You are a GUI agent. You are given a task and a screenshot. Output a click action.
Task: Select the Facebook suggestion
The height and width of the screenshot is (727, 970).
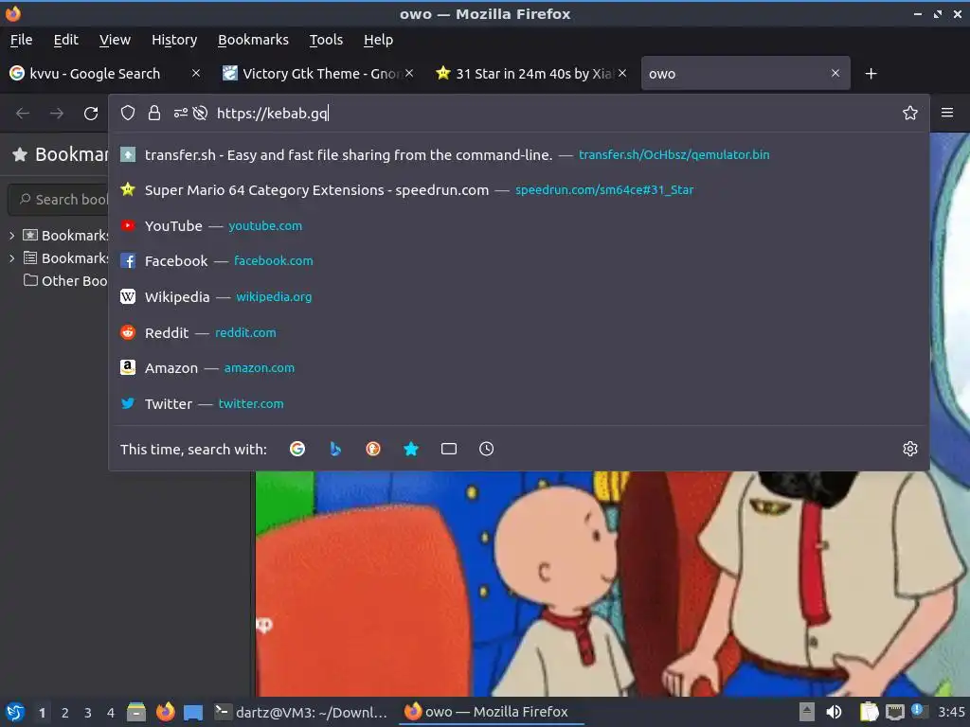point(519,261)
